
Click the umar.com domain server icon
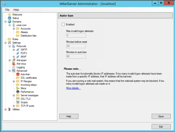pyautogui.click(x=14, y=25)
